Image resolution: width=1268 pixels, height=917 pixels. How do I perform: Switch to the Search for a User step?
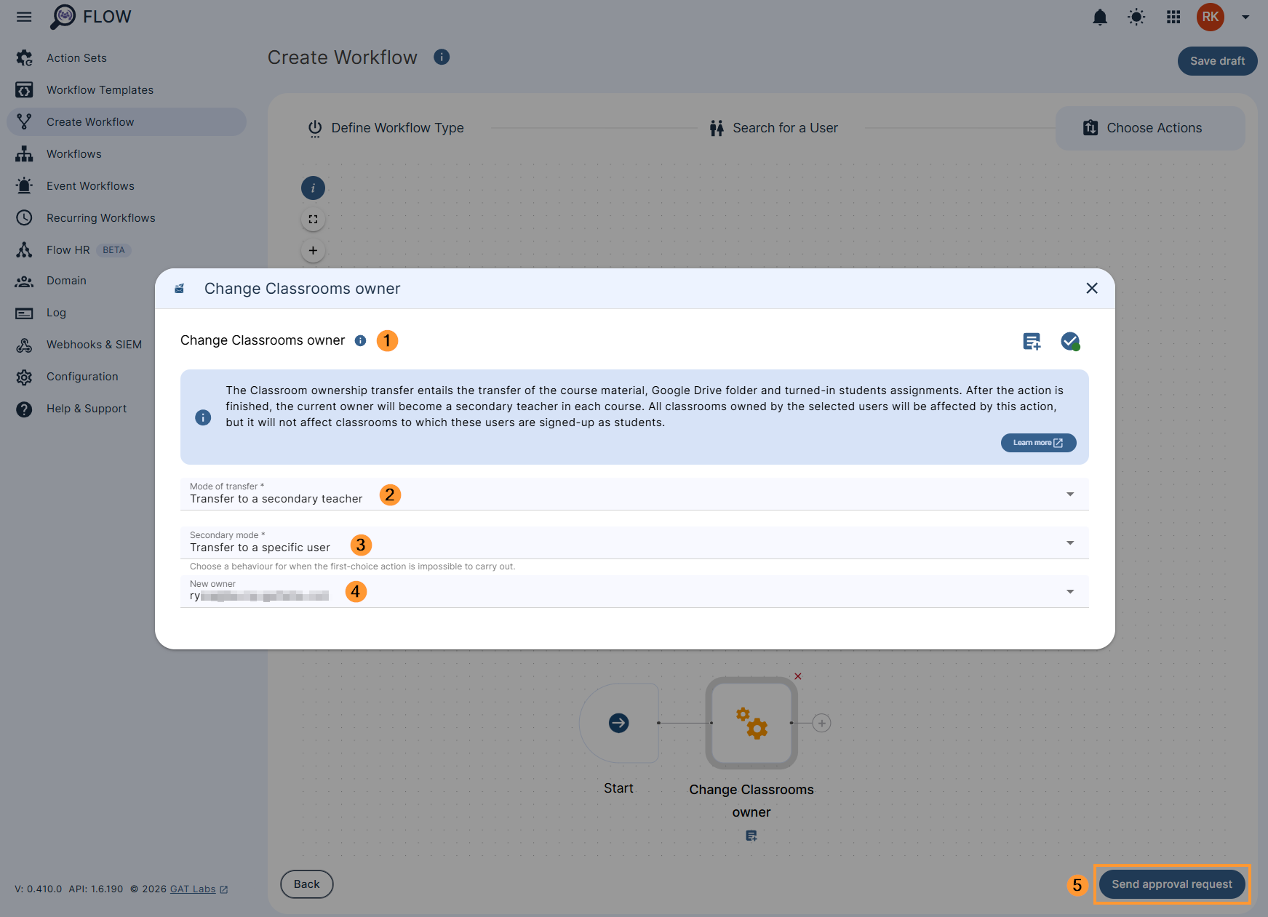773,127
